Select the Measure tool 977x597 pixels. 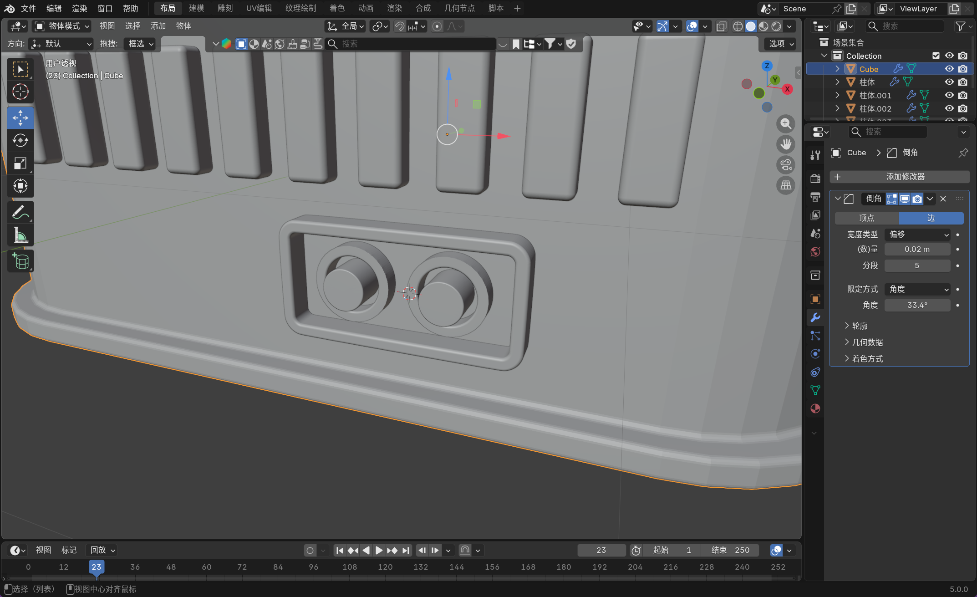[20, 235]
